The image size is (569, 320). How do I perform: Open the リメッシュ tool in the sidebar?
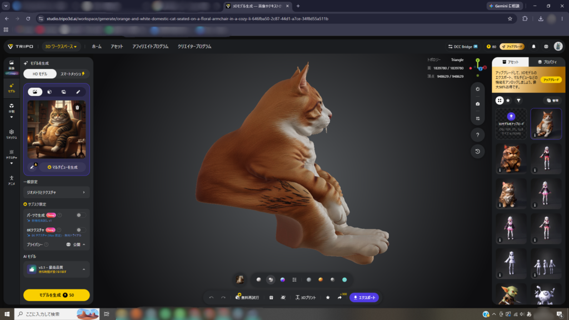(12, 134)
